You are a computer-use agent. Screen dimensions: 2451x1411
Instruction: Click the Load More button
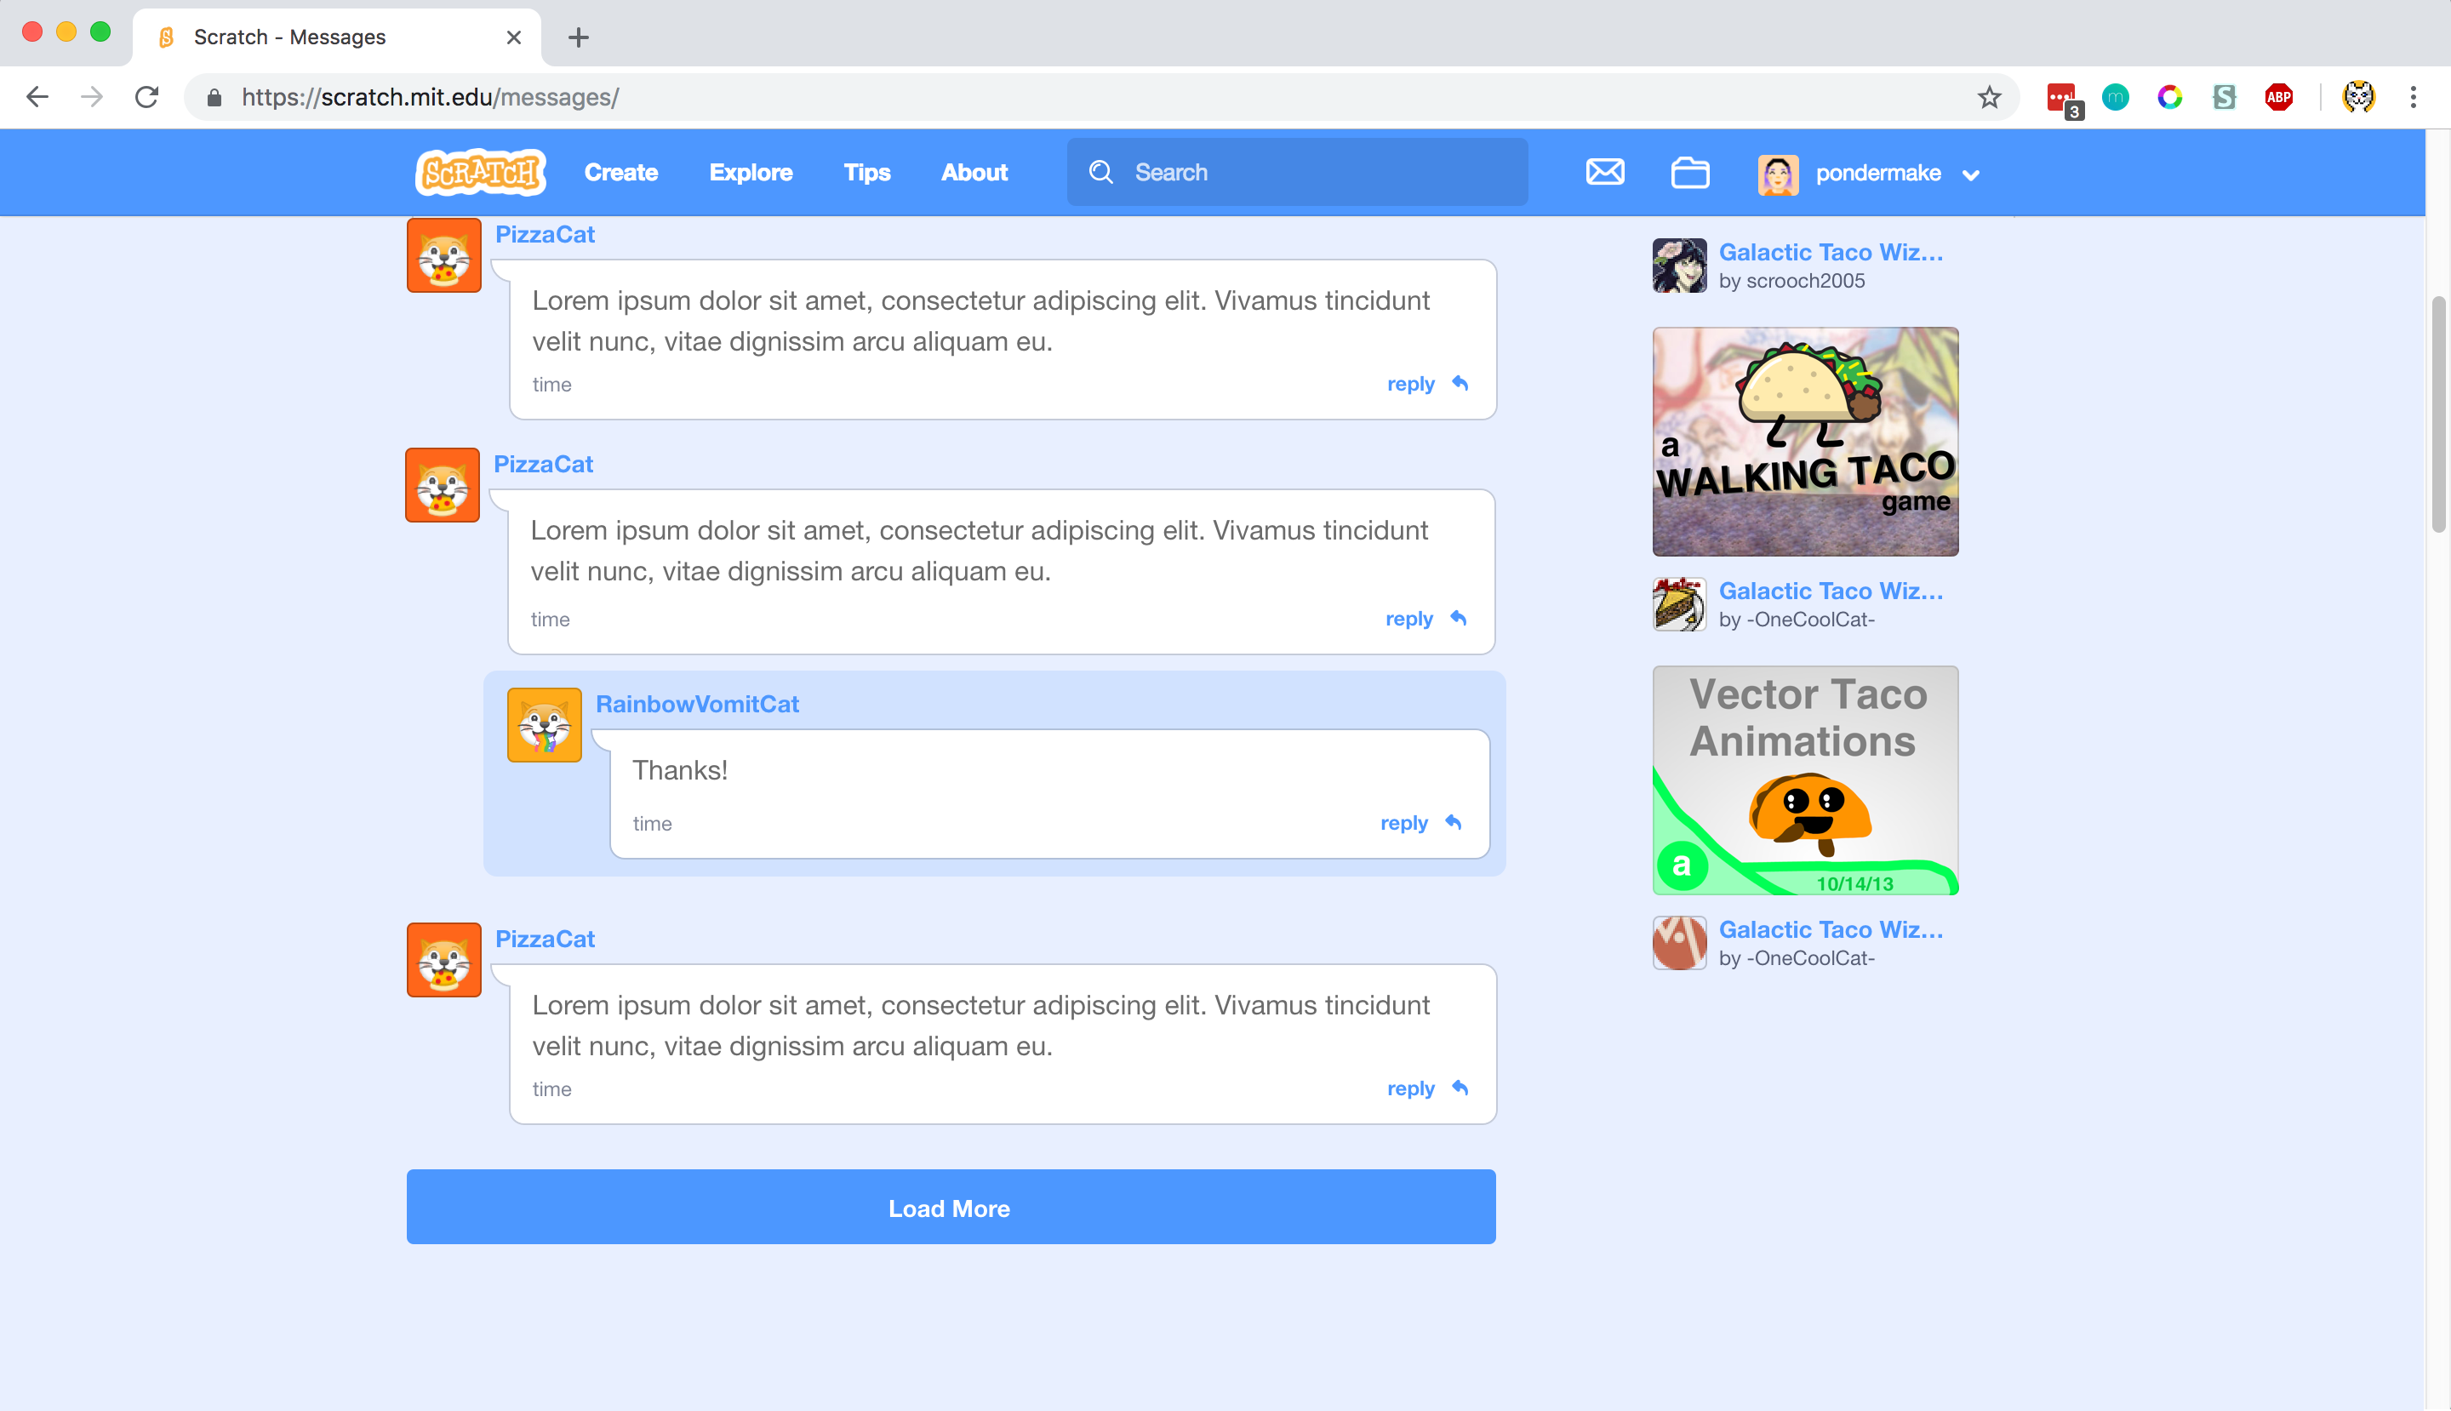tap(951, 1208)
